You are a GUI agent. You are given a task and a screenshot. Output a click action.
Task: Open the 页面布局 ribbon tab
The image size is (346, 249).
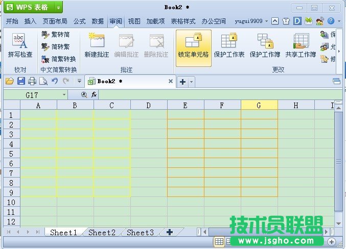coord(55,21)
